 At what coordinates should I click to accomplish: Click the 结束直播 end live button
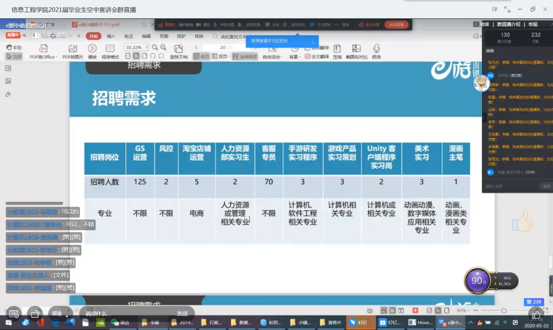click(x=396, y=25)
